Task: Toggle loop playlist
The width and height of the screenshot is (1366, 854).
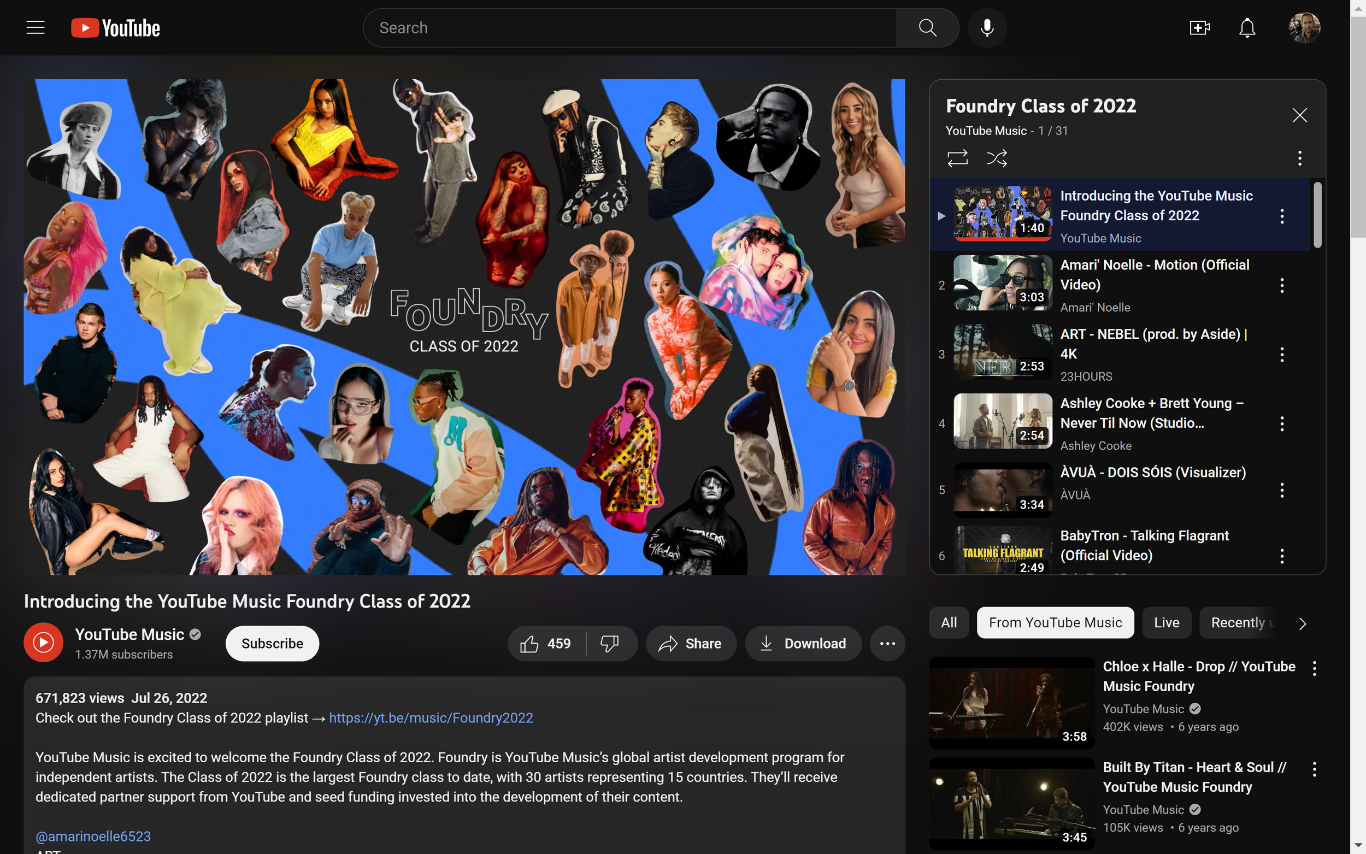Action: (x=957, y=158)
